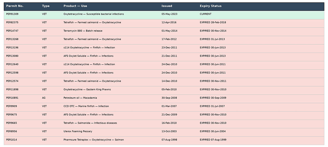This screenshot has height=147, width=328.
Task: Click the Product — Use column header
Action: point(75,6)
